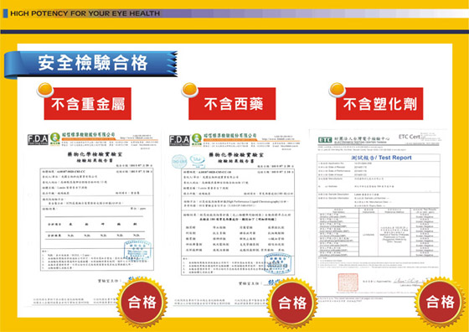Click F.D.A logo on the second report
469x332 pixels.
[x=179, y=140]
